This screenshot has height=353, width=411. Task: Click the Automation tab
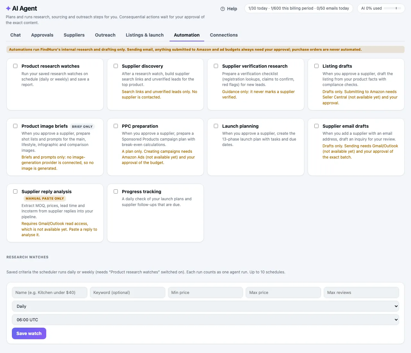coord(187,35)
